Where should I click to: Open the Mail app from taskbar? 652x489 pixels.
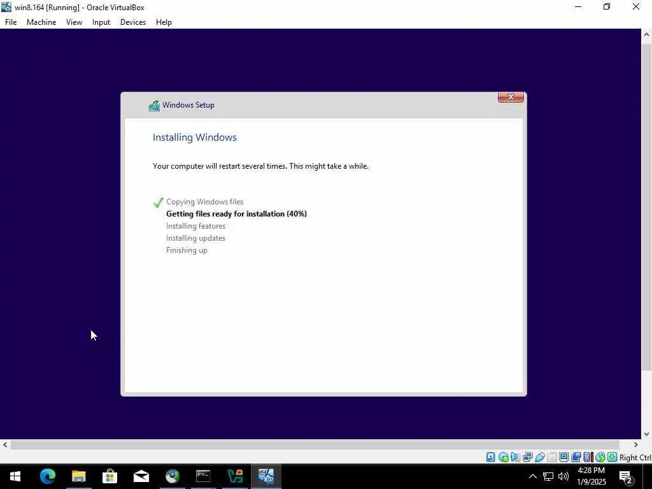click(141, 476)
